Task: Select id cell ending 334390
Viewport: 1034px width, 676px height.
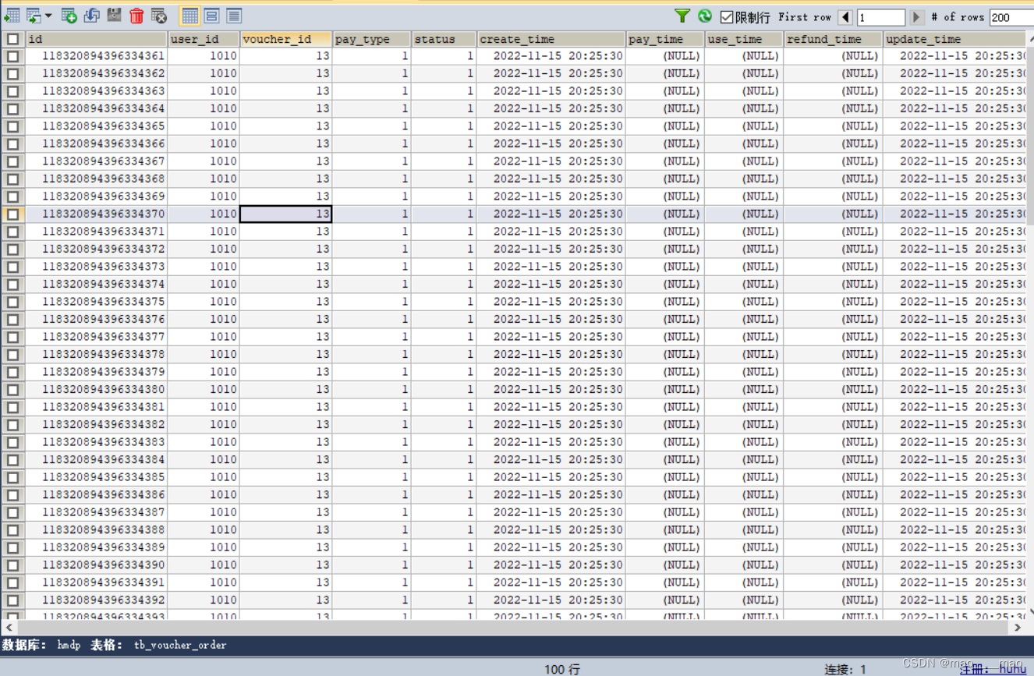Action: click(97, 565)
